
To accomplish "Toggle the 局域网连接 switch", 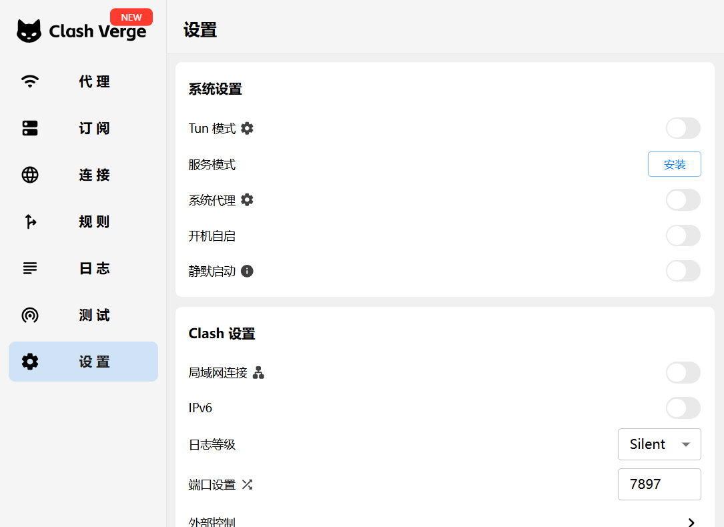I will (683, 372).
